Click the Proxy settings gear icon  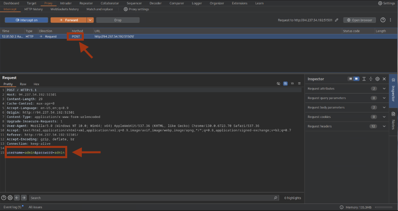point(125,9)
